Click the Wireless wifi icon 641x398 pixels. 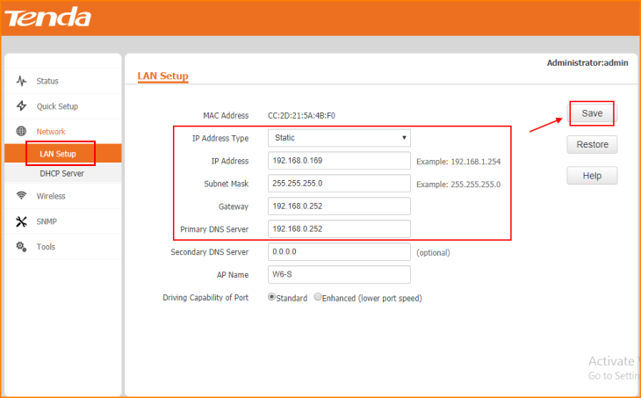pos(21,196)
